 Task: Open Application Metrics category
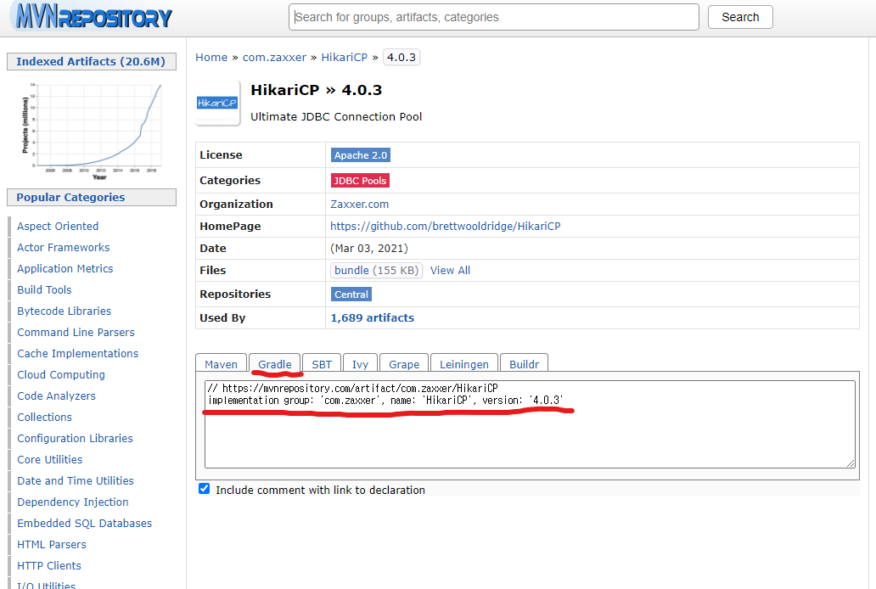tap(65, 268)
